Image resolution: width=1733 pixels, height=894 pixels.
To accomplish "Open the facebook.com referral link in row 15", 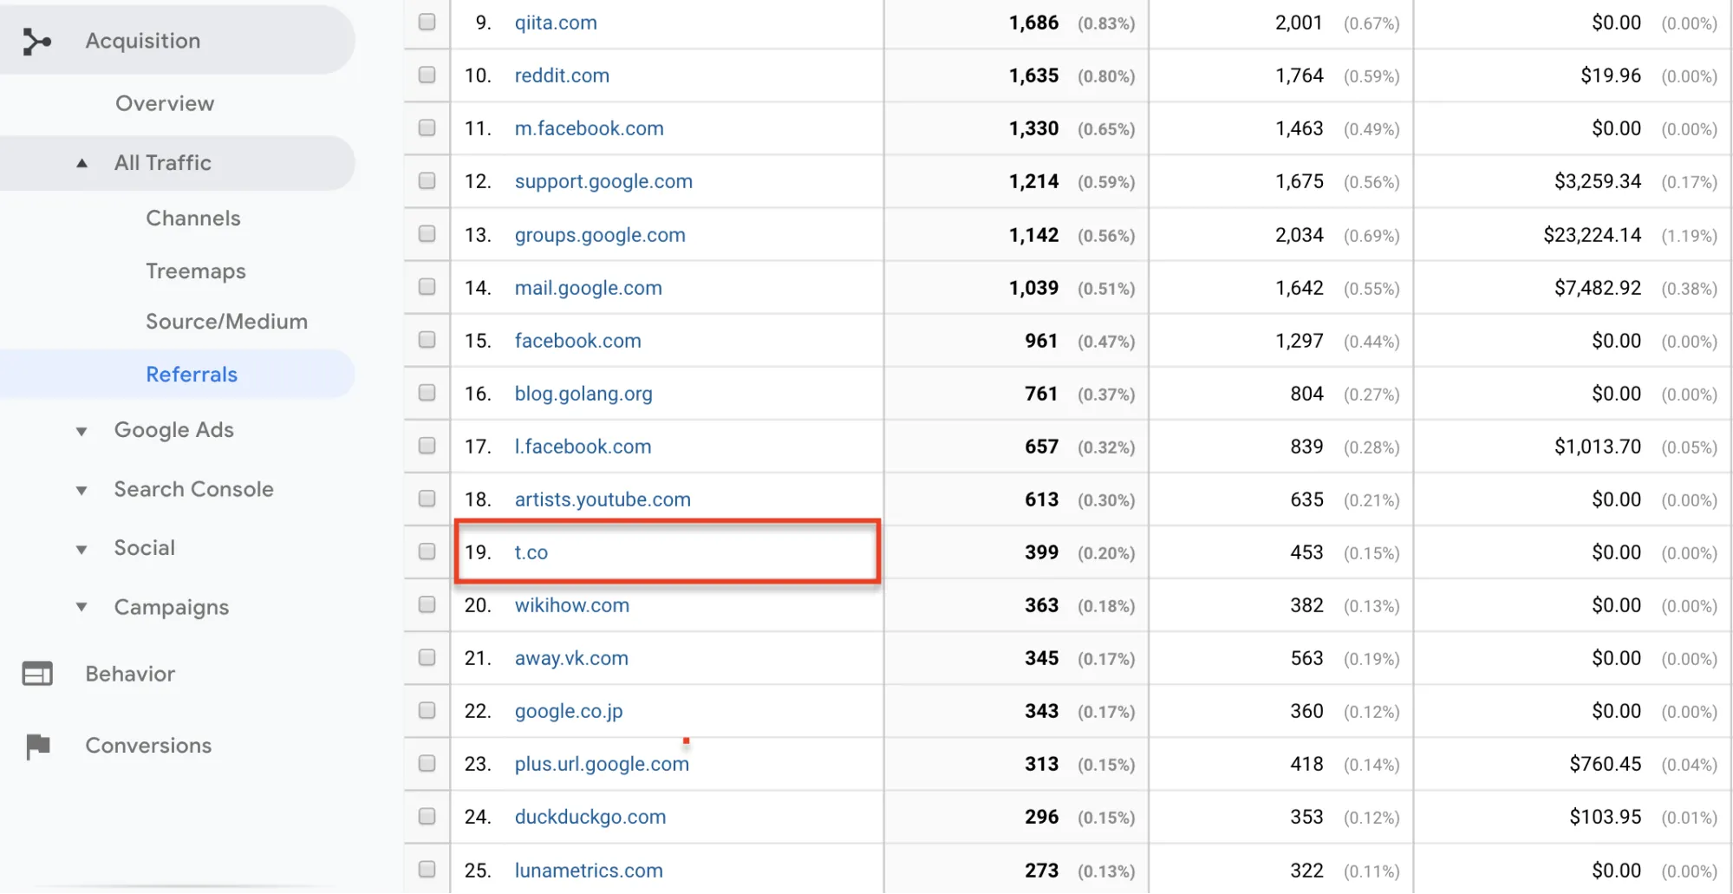I will [x=578, y=341].
